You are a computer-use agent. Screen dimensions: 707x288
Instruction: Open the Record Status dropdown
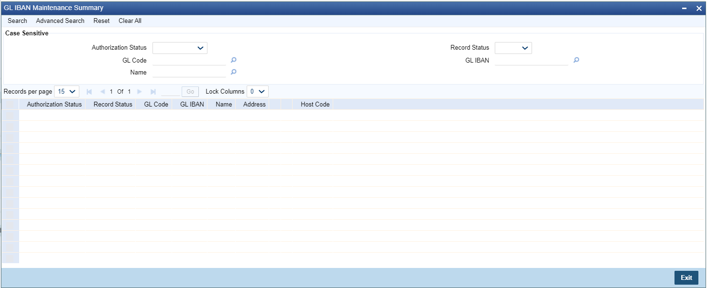(x=513, y=48)
